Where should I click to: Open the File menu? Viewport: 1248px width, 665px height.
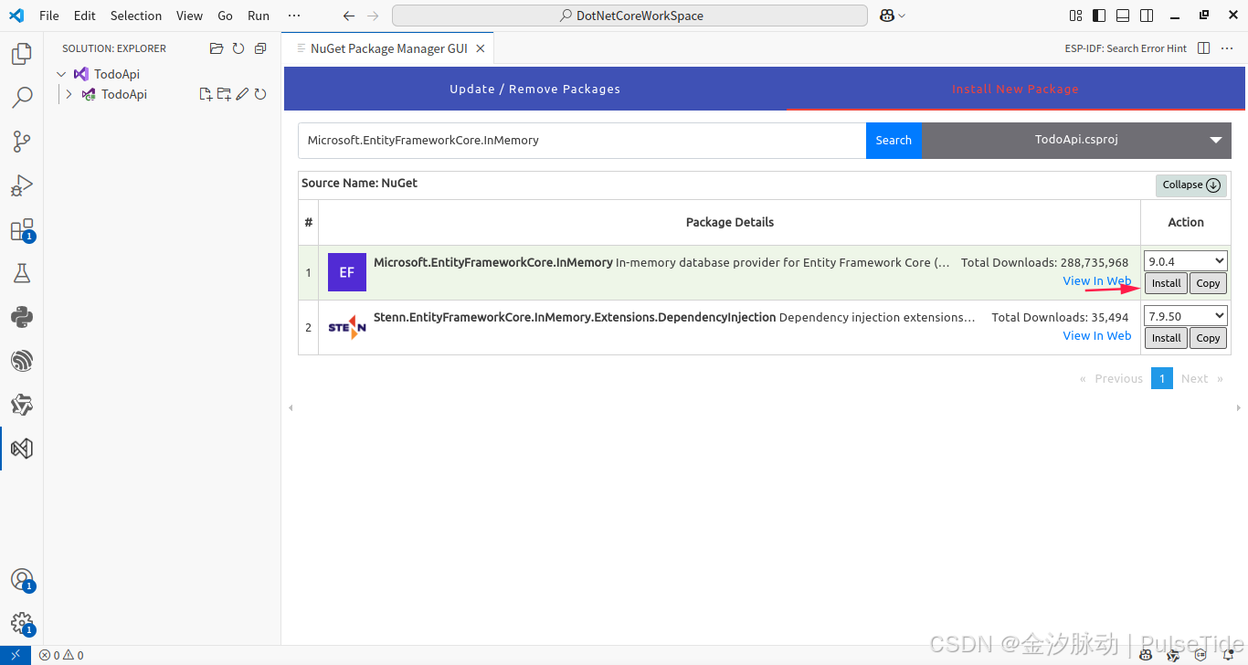pos(49,16)
